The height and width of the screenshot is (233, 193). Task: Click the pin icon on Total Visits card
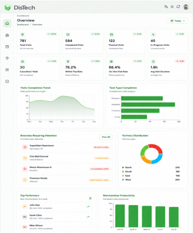point(23,34)
